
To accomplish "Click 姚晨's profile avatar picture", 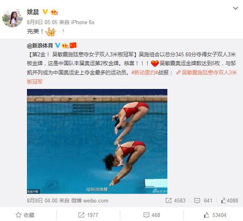I will coord(12,18).
